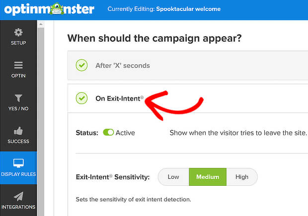Toggle After 'X' seconds green checkmark
The image size is (308, 216).
[81, 65]
